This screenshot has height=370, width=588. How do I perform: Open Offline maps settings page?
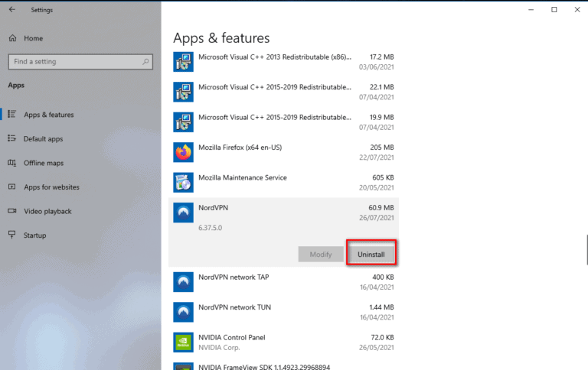tap(44, 163)
